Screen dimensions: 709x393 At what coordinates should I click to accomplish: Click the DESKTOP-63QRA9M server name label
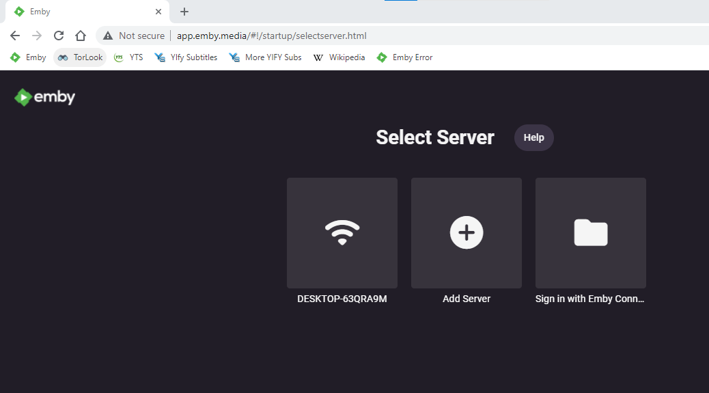342,299
